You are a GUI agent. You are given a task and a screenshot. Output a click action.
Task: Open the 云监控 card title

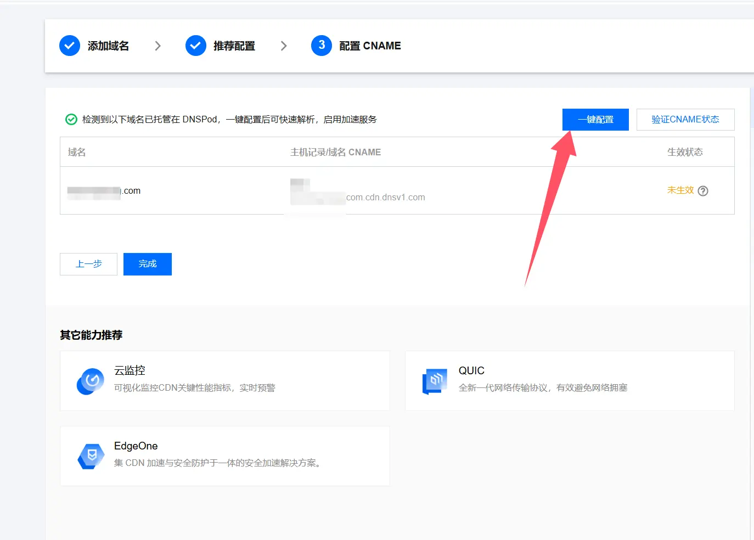pyautogui.click(x=130, y=370)
